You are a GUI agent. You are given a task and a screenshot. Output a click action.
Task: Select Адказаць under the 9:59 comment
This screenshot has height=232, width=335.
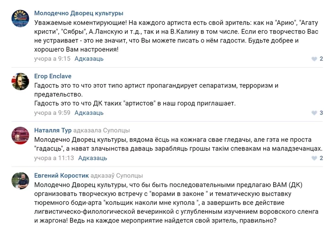coord(89,113)
